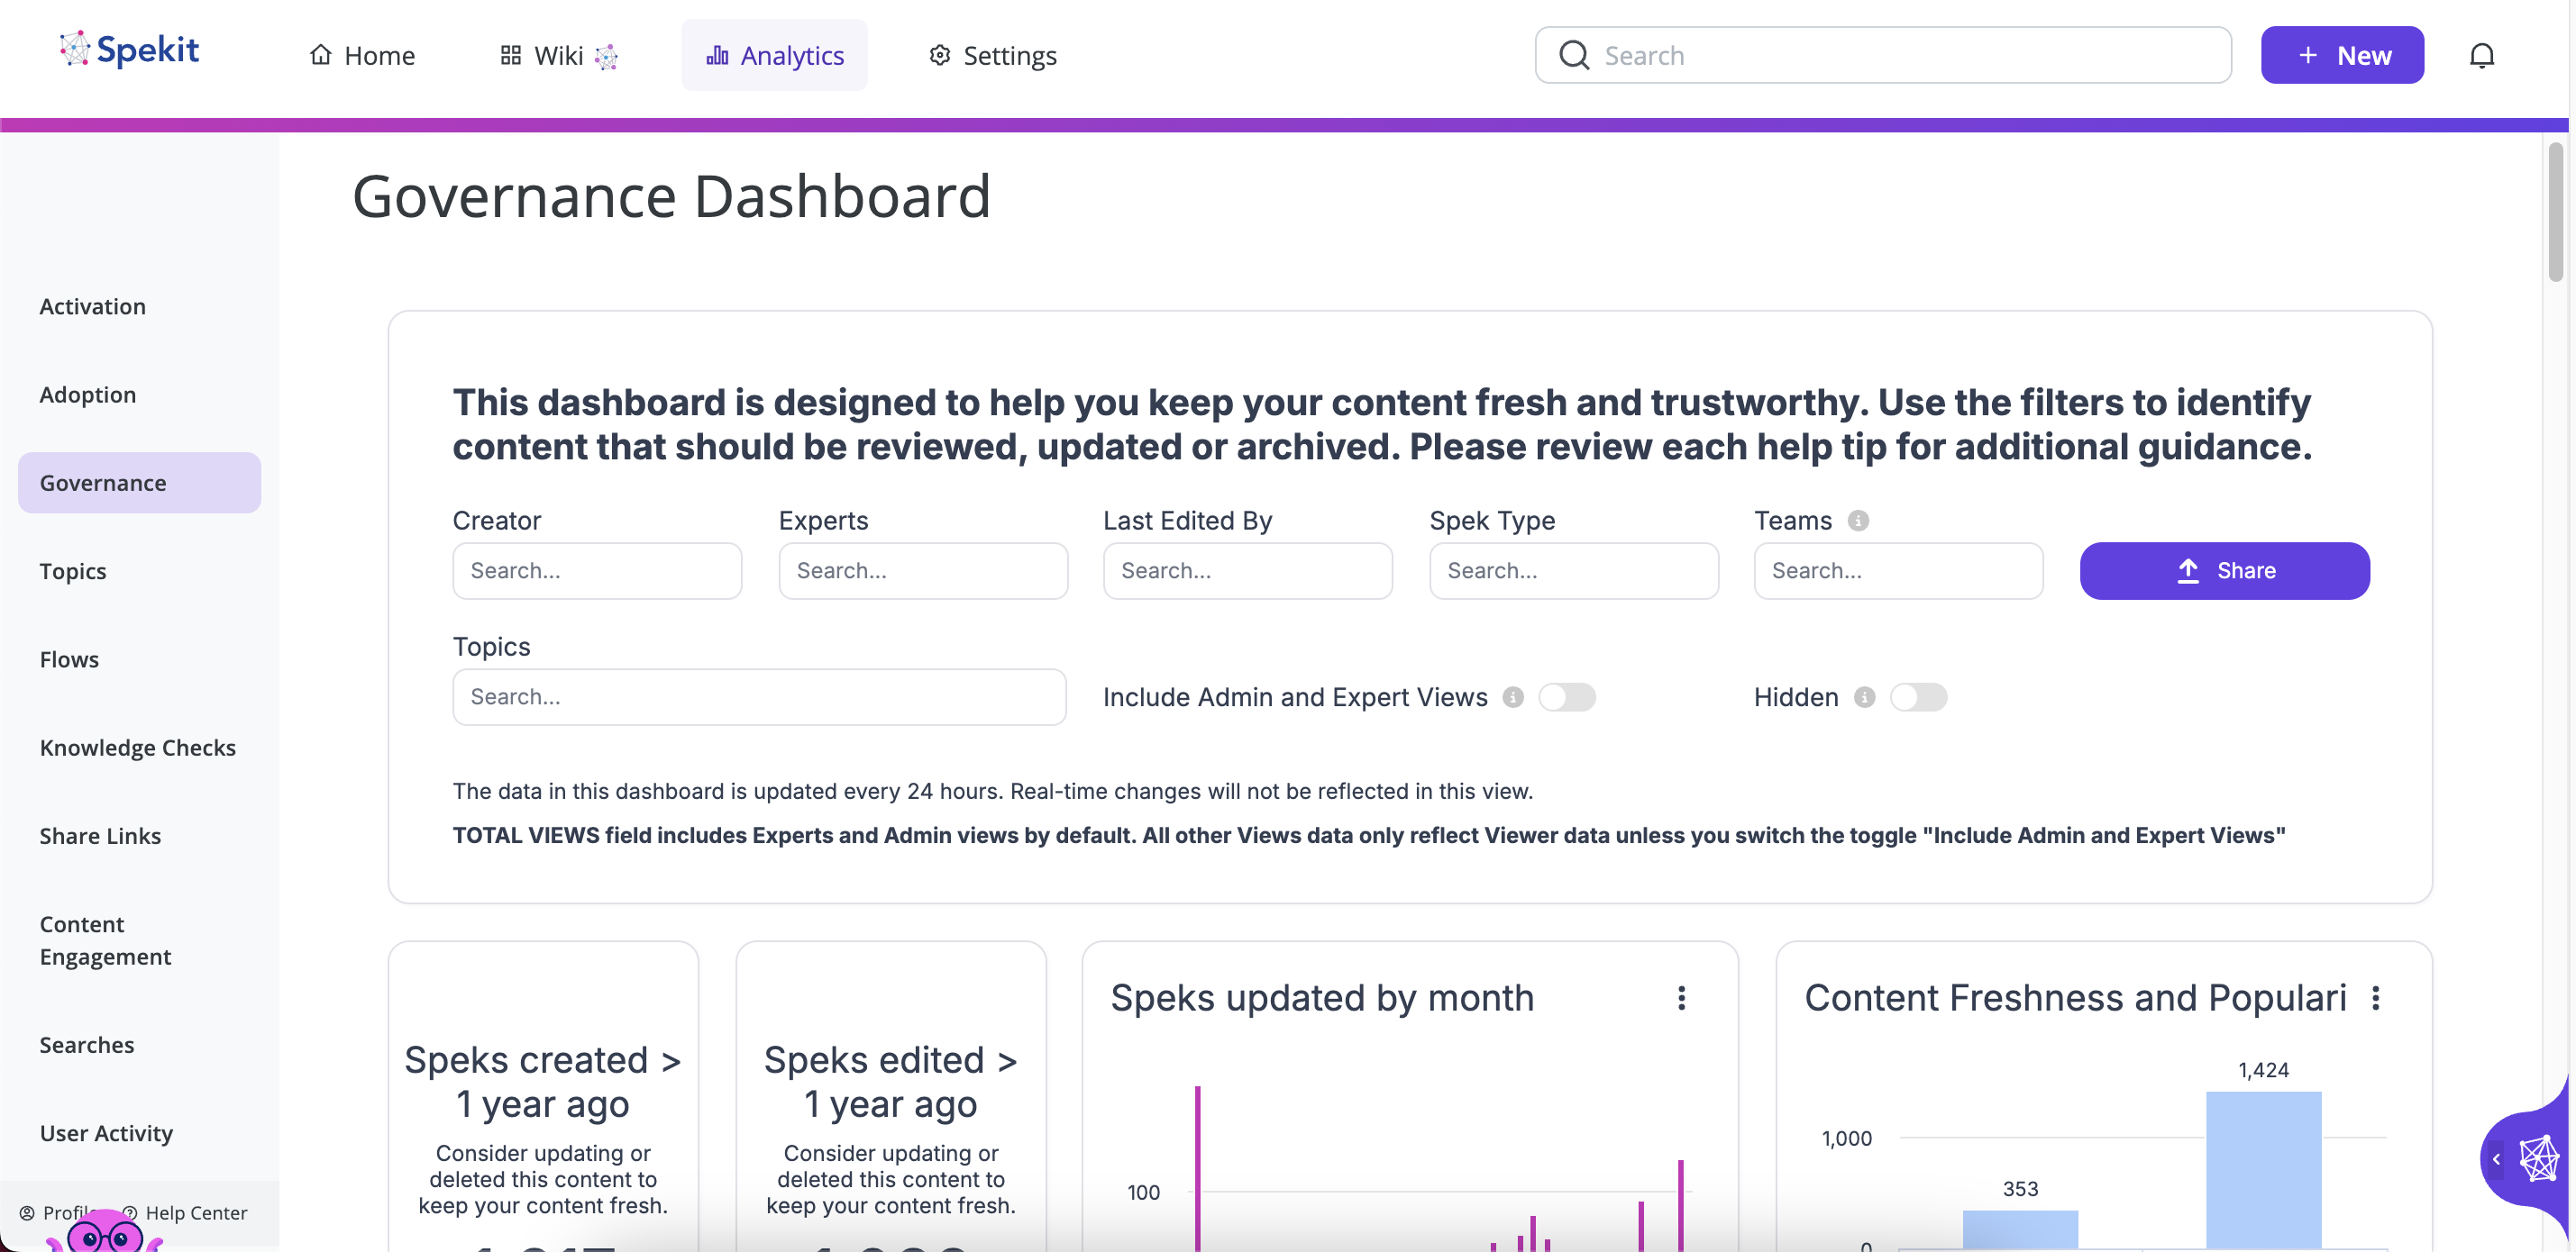This screenshot has height=1252, width=2576.
Task: Toggle the Hidden switch
Action: click(1918, 697)
